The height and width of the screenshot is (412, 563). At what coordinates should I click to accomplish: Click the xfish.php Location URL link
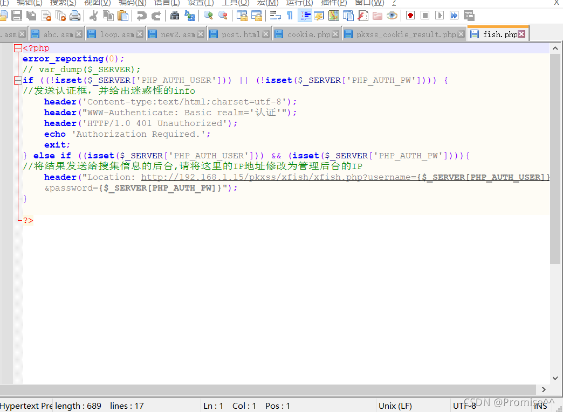(345, 177)
